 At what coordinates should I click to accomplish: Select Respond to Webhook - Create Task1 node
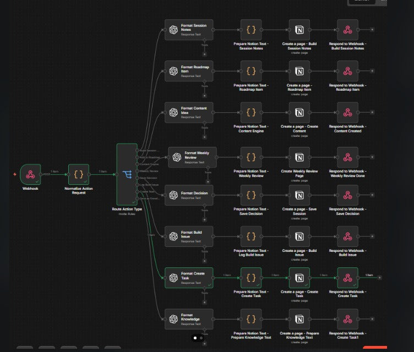(348, 320)
